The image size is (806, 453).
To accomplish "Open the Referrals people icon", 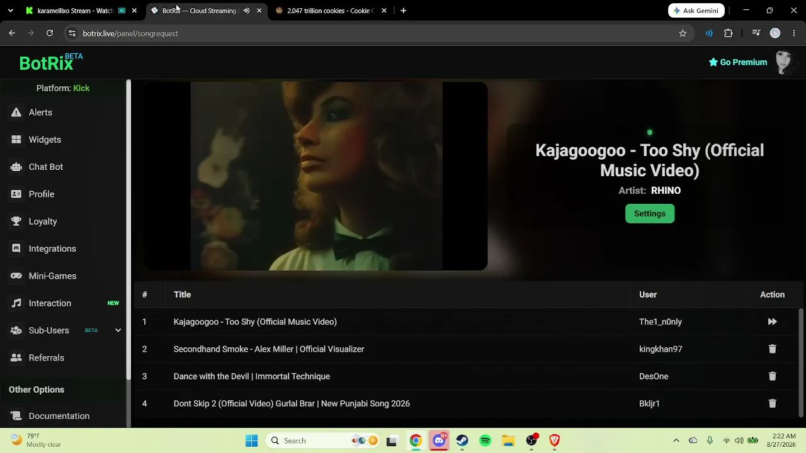I will (x=16, y=358).
